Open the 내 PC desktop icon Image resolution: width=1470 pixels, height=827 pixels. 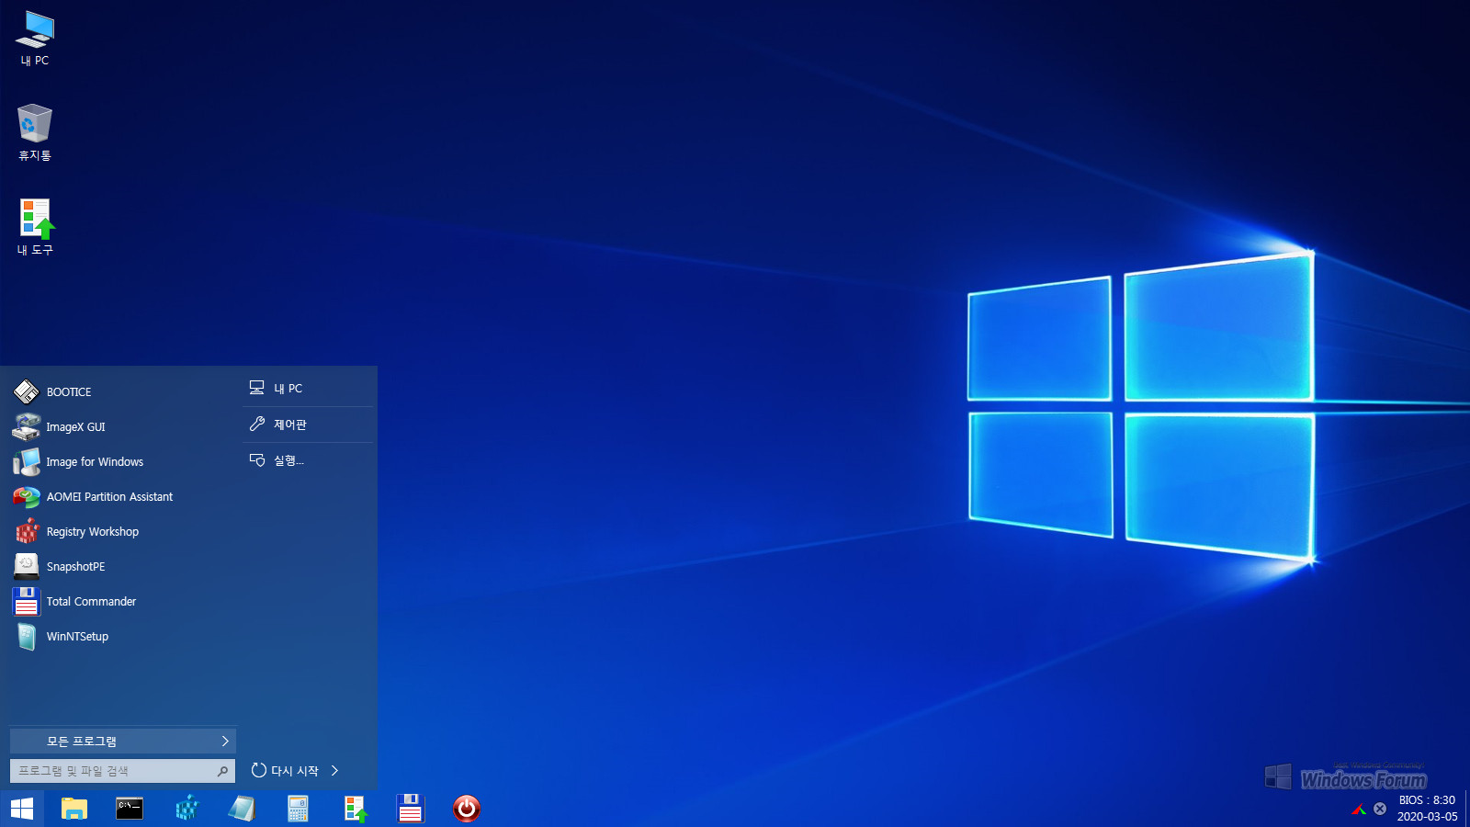pos(35,39)
